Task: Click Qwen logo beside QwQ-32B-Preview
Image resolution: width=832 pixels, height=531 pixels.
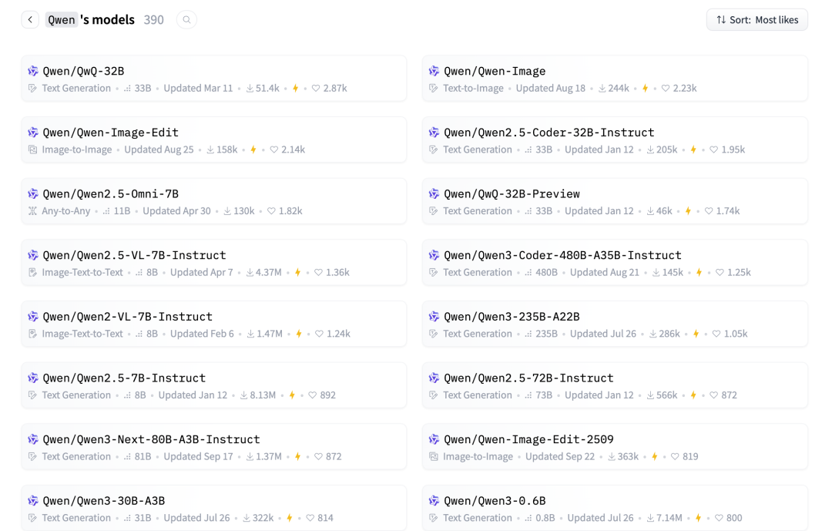Action: [434, 193]
